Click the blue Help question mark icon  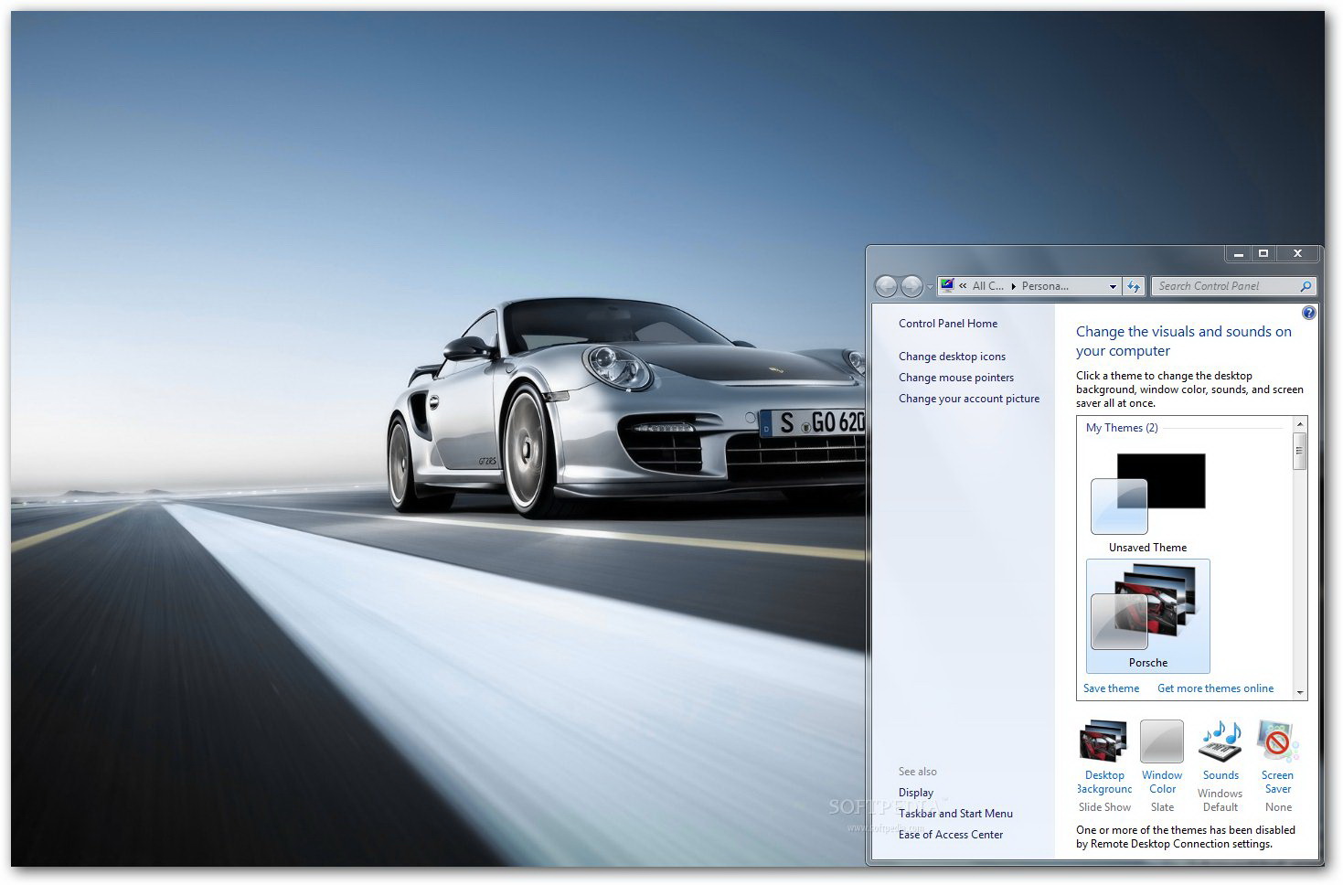pos(1308,314)
